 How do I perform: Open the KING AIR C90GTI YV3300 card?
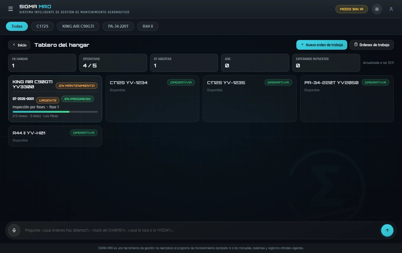coord(55,99)
